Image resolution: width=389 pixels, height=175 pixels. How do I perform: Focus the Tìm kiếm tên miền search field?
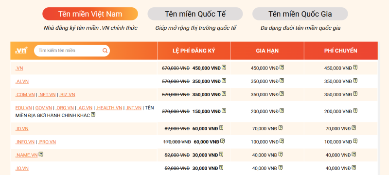tap(70, 51)
